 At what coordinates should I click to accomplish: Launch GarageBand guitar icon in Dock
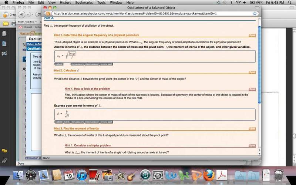[132, 174]
